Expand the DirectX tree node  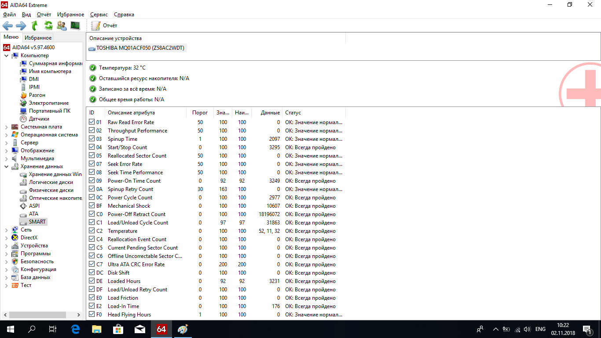[6, 238]
